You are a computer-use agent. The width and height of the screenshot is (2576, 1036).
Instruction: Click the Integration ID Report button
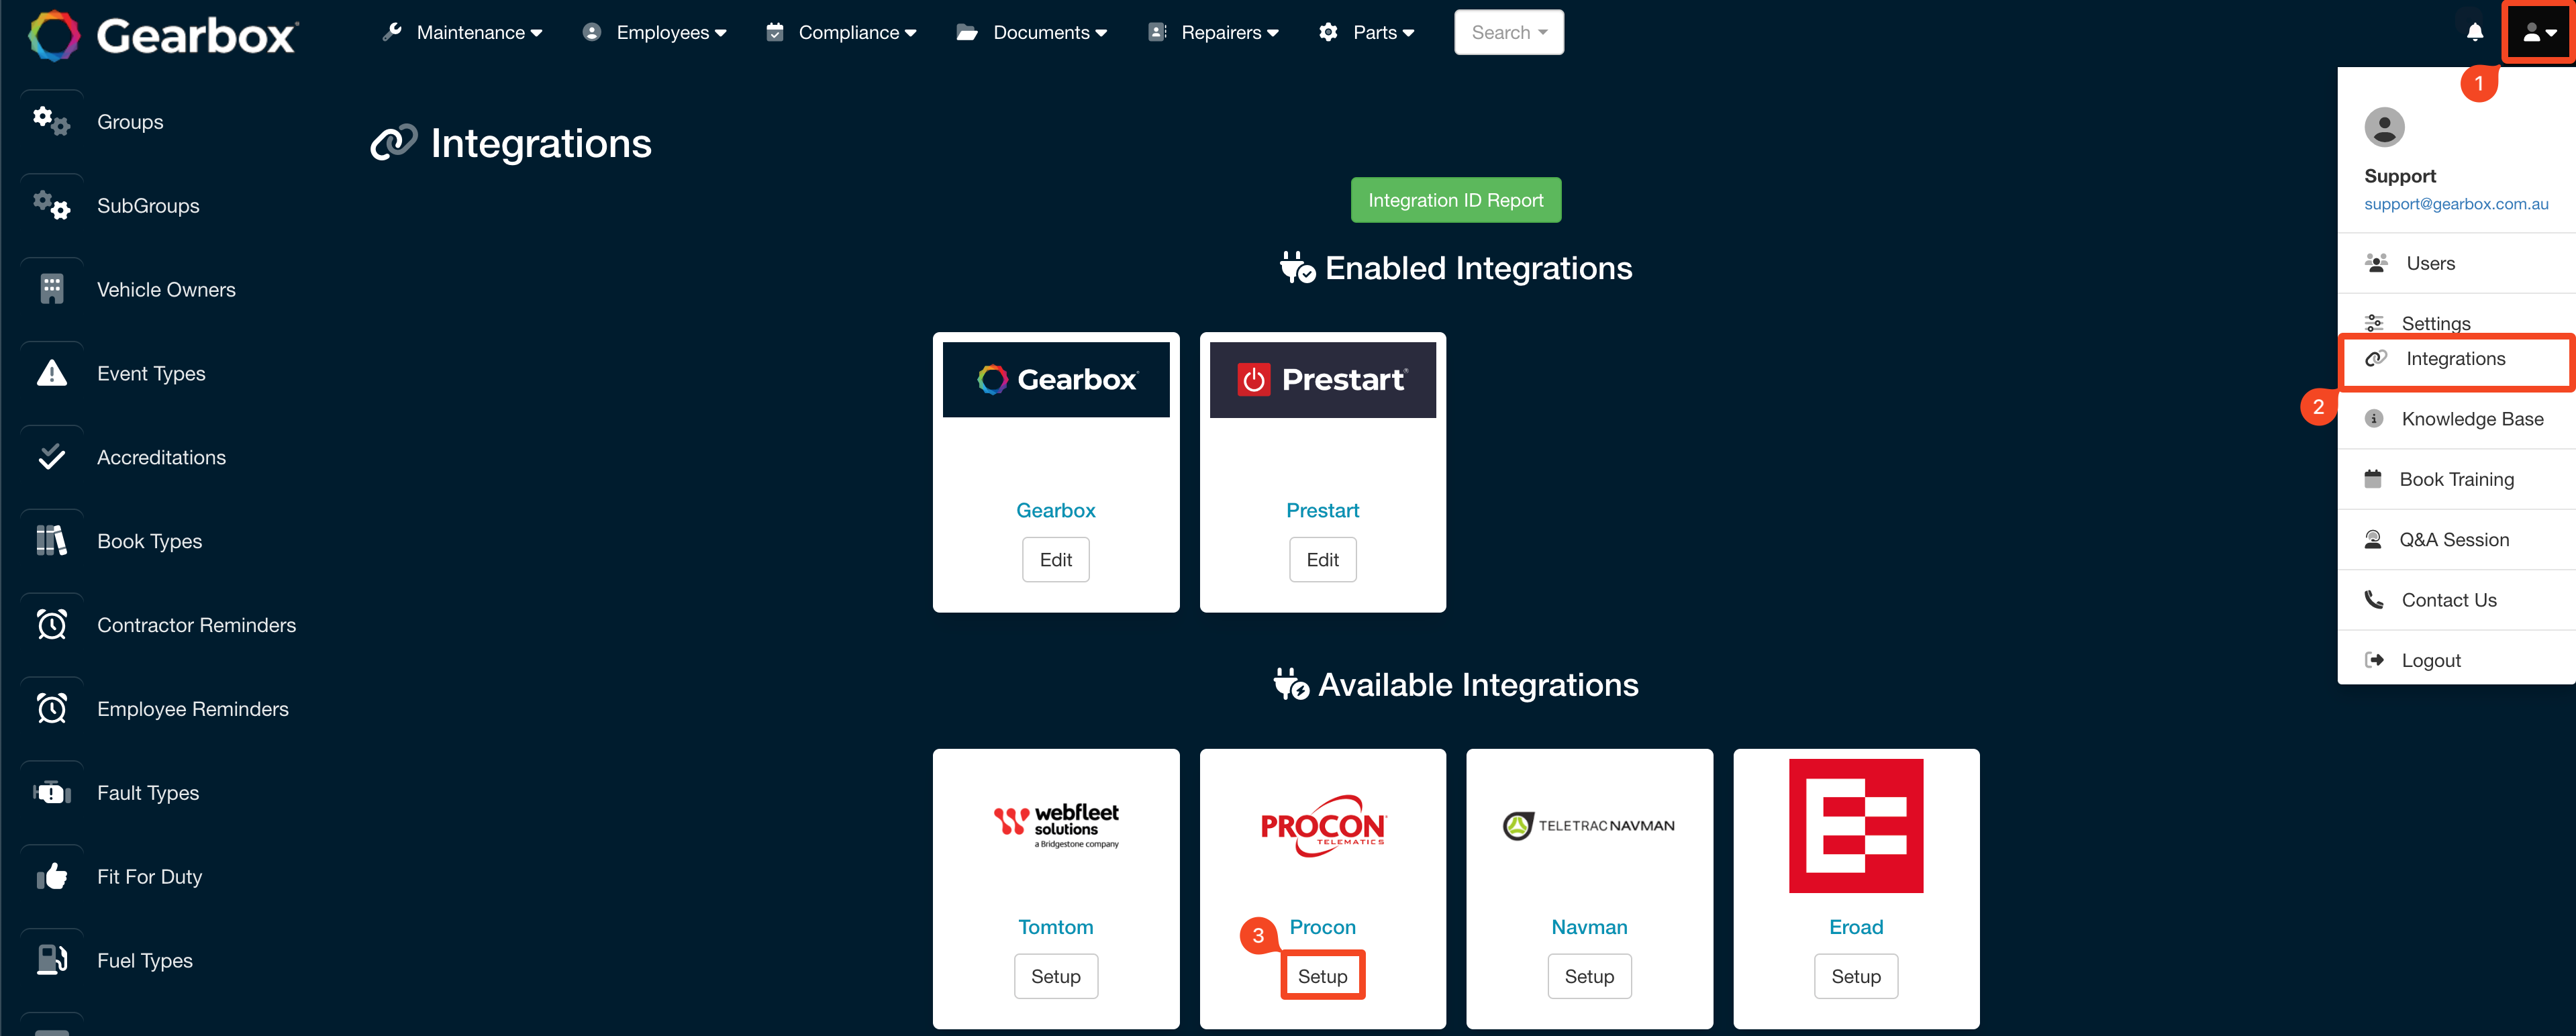1456,200
